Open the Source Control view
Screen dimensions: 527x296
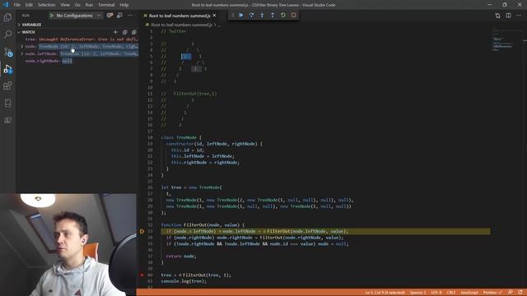coord(7,52)
